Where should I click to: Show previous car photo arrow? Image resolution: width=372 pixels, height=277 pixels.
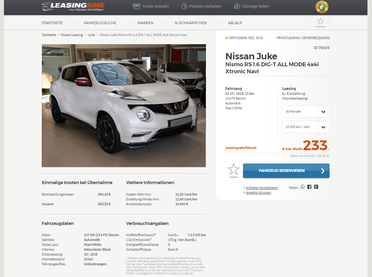[x=48, y=106]
